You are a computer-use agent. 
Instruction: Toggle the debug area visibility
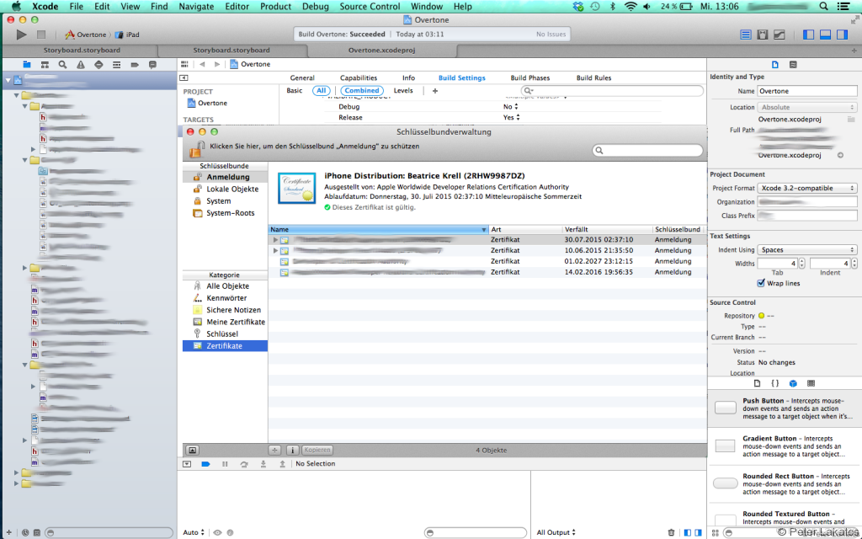click(x=825, y=35)
